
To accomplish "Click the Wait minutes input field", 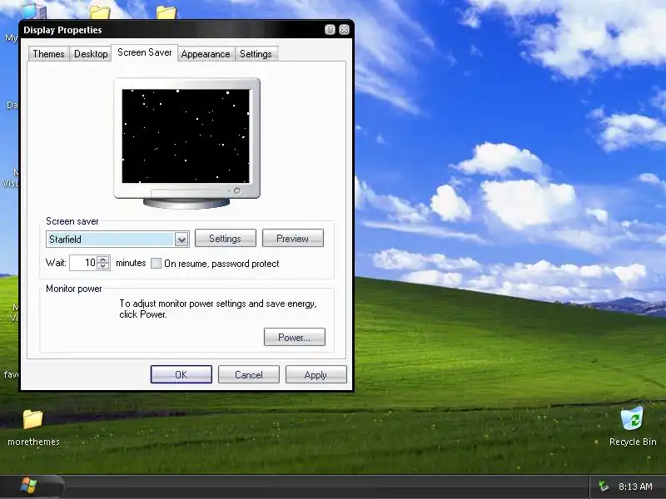I will click(83, 263).
